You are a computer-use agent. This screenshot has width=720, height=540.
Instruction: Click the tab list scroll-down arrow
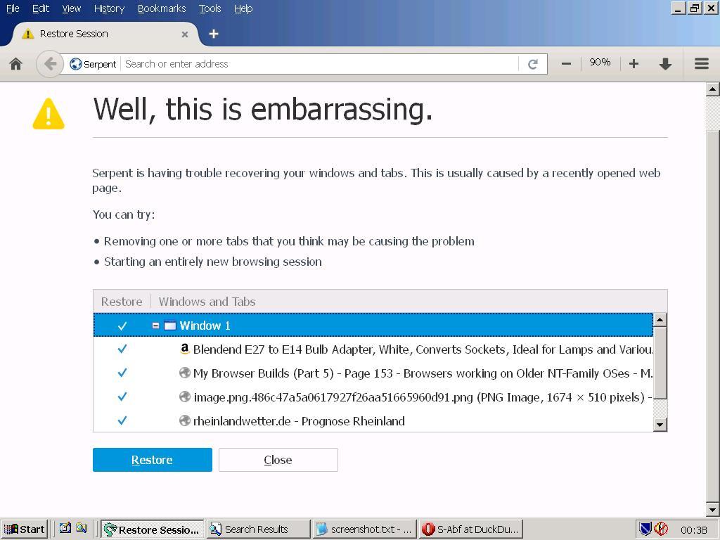coord(660,425)
